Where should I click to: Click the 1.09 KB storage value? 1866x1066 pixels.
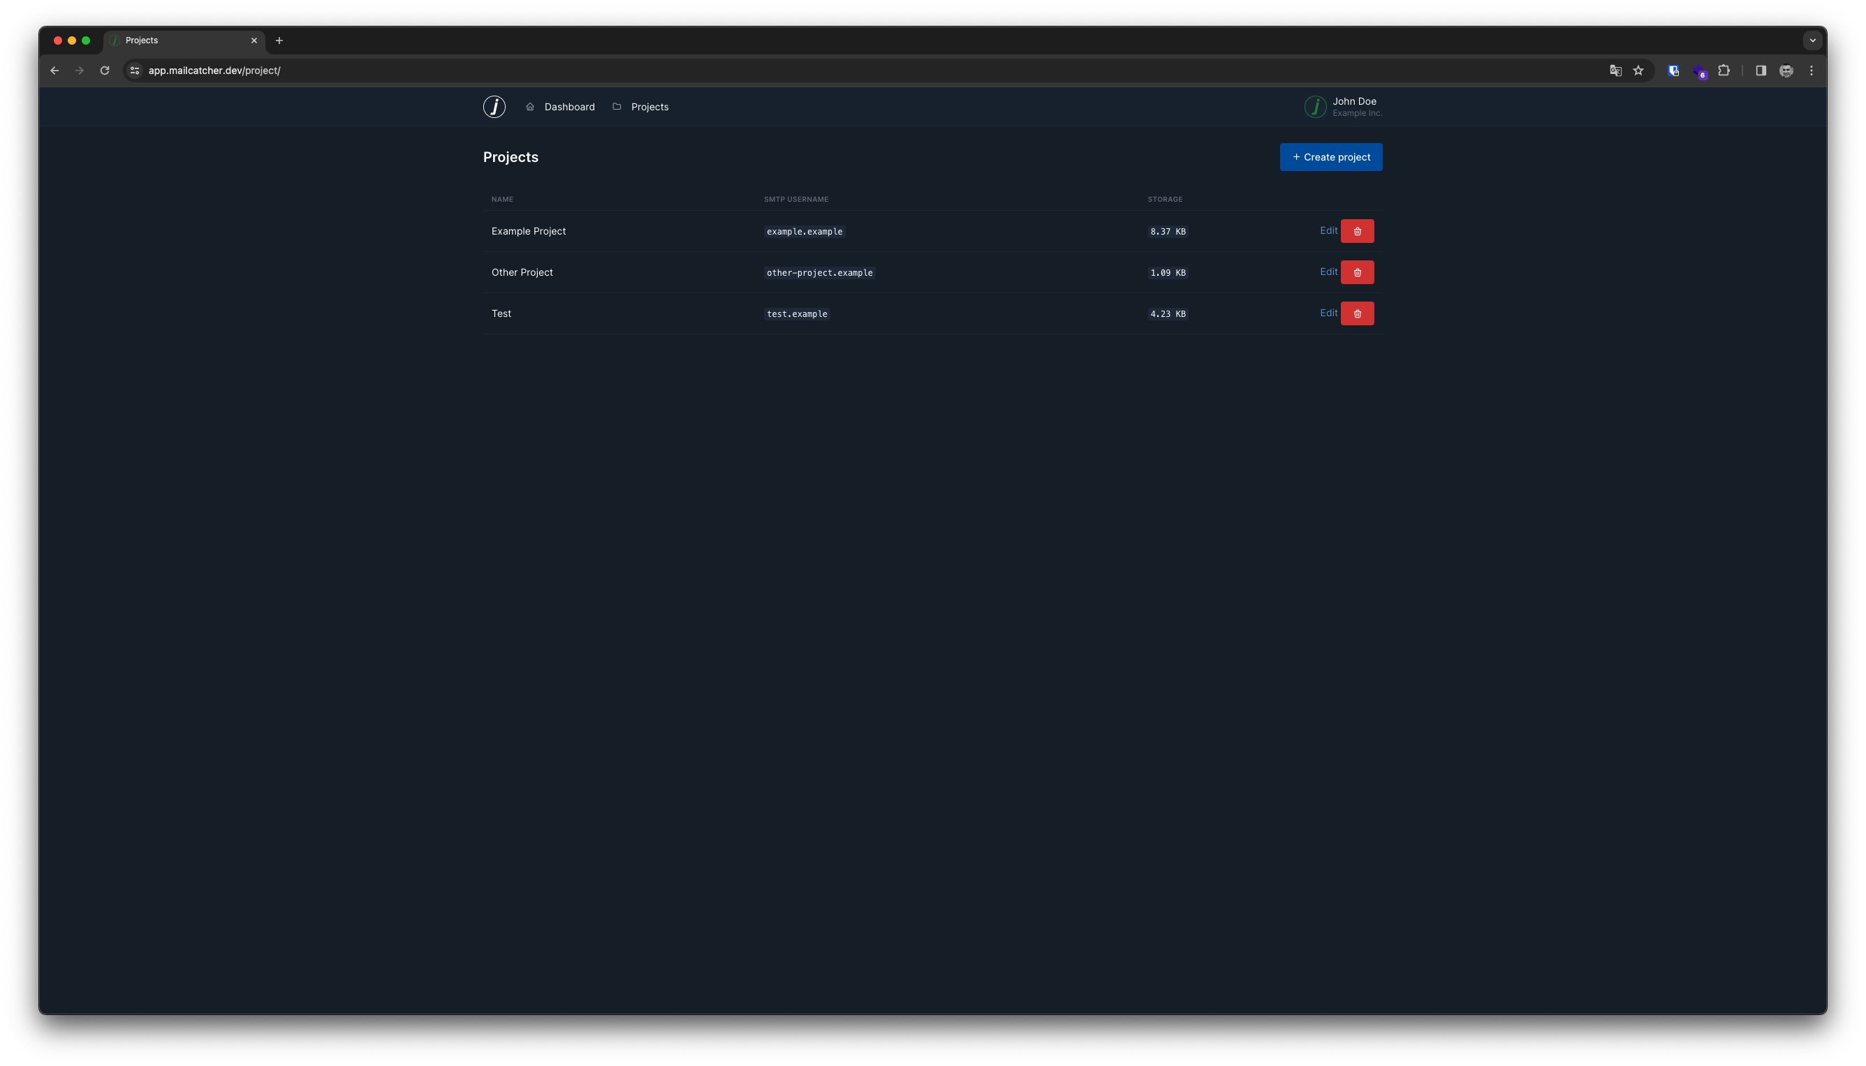[1168, 272]
